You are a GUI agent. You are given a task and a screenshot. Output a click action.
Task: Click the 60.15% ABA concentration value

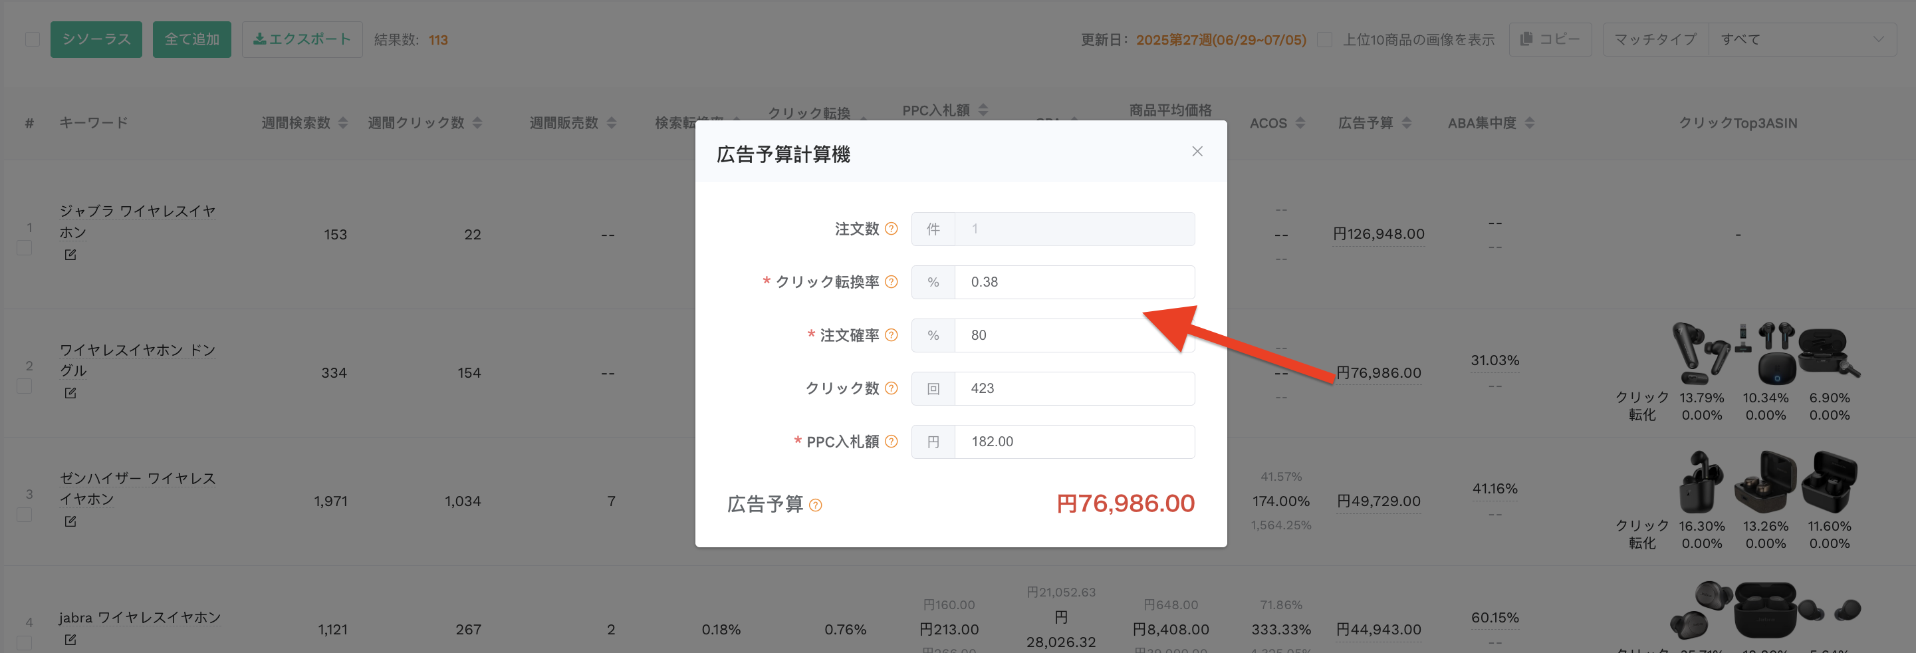tap(1495, 618)
